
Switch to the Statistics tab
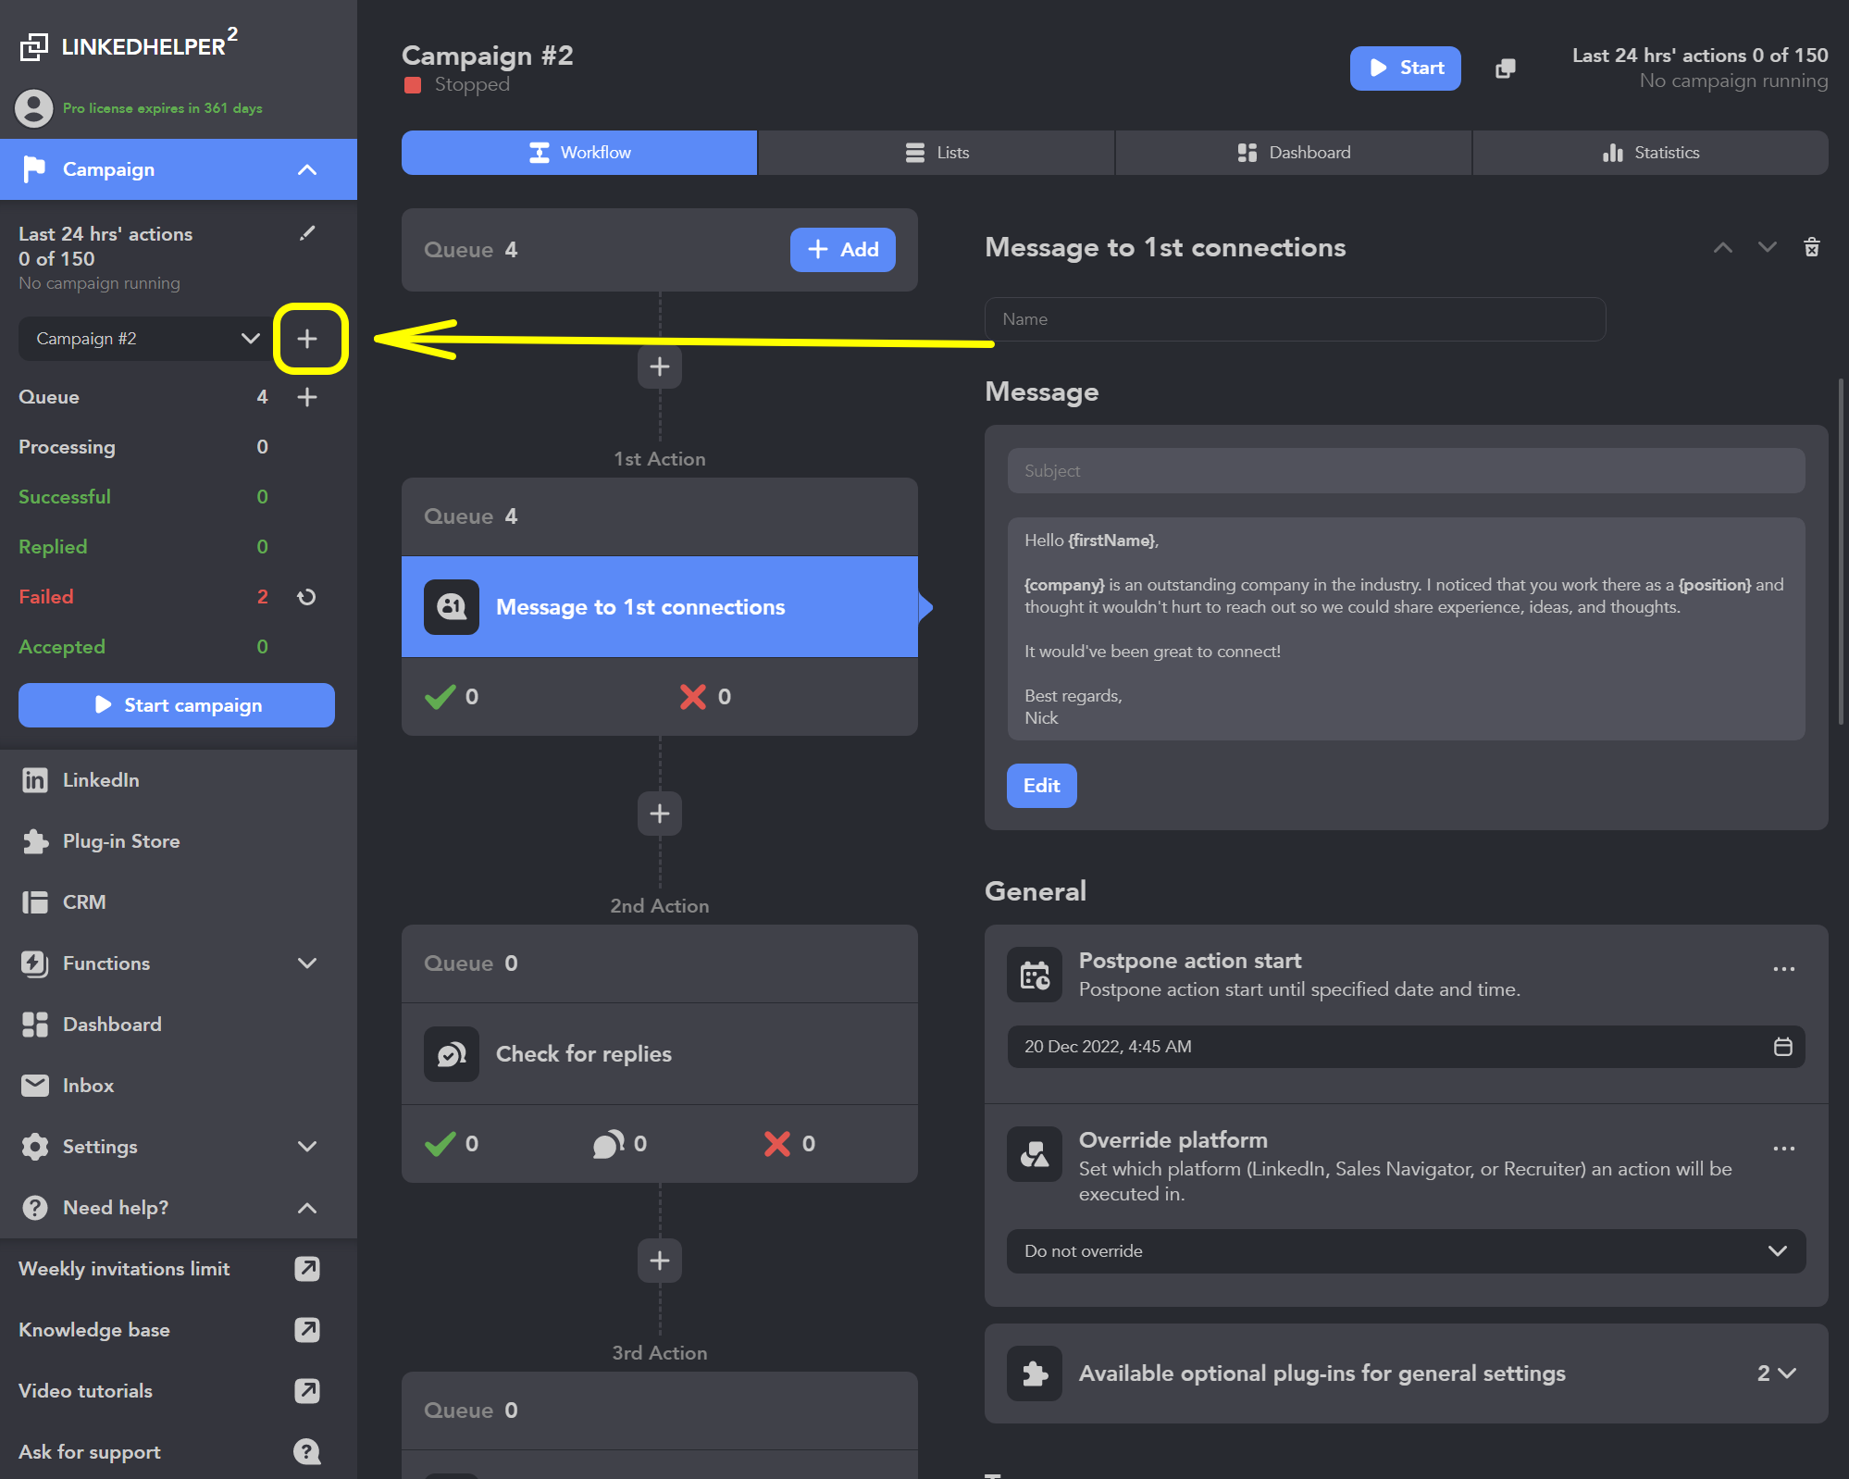tap(1650, 153)
